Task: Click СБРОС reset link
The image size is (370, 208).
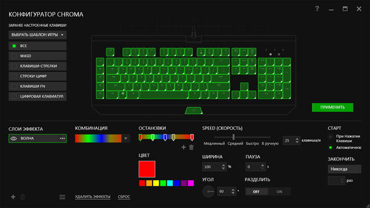Action: coord(124,197)
